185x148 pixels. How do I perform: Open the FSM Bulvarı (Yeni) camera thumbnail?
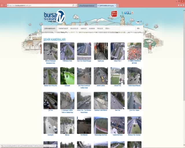pyautogui.click(x=67, y=51)
